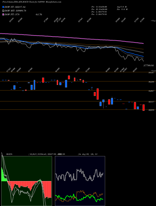The width and height of the screenshot is (156, 206).
Task: Click the white DOW MT legend swatch
Action: click(x=3, y=11)
